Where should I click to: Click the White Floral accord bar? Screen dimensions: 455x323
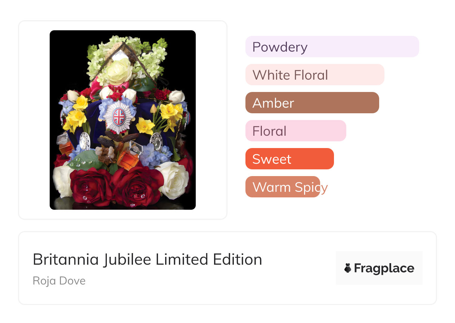tap(315, 75)
